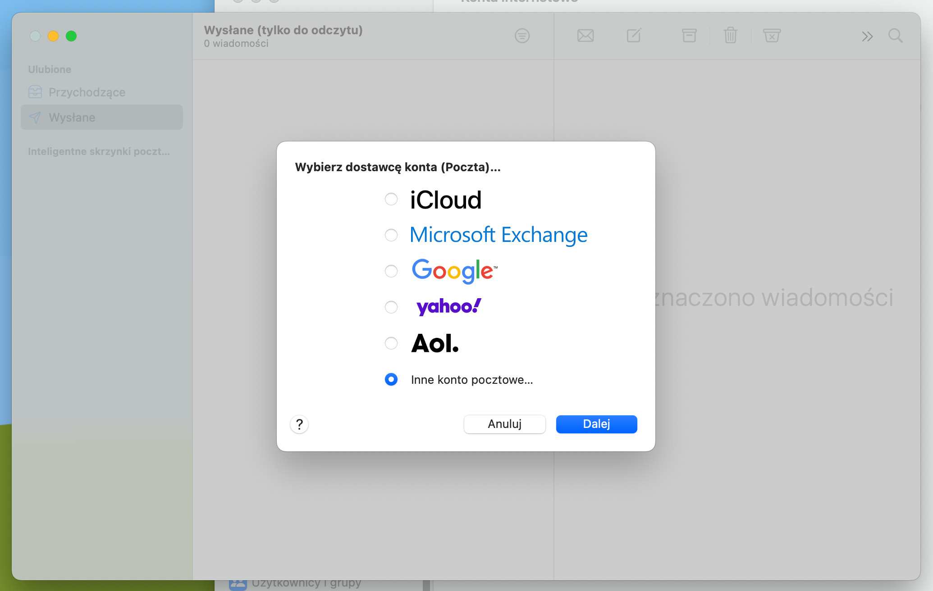933x591 pixels.
Task: Click the Aol. logo
Action: click(x=435, y=343)
